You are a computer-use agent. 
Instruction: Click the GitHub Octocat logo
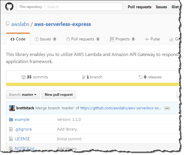pyautogui.click(x=9, y=6)
